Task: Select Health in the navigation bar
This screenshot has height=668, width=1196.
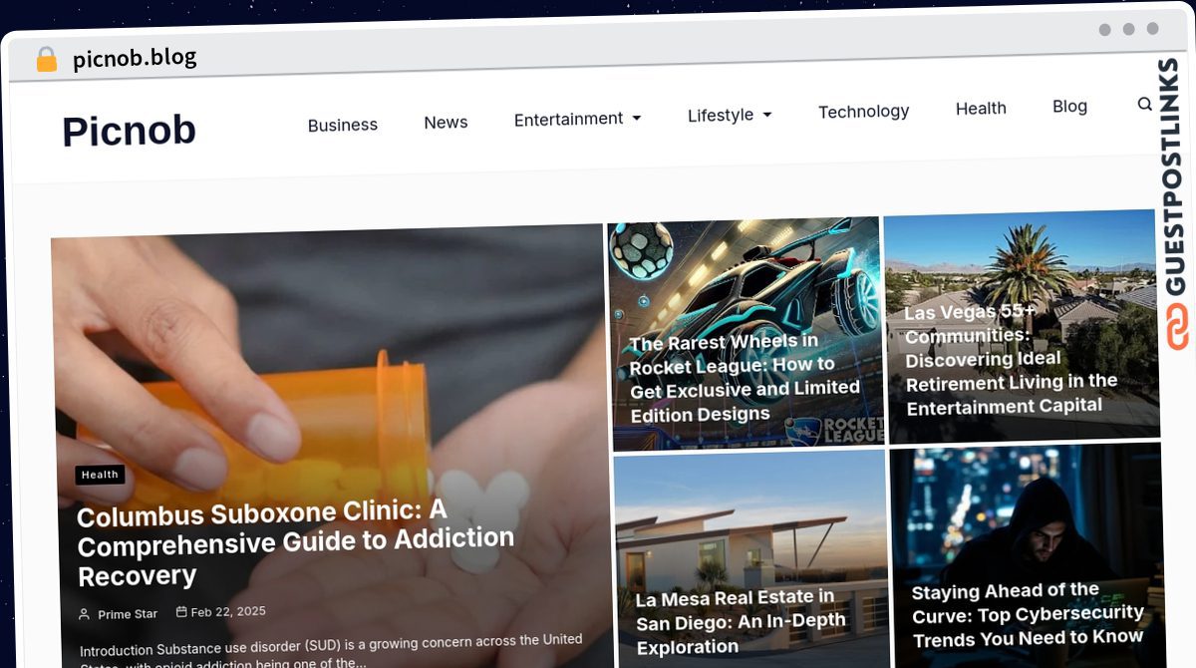Action: [x=981, y=108]
